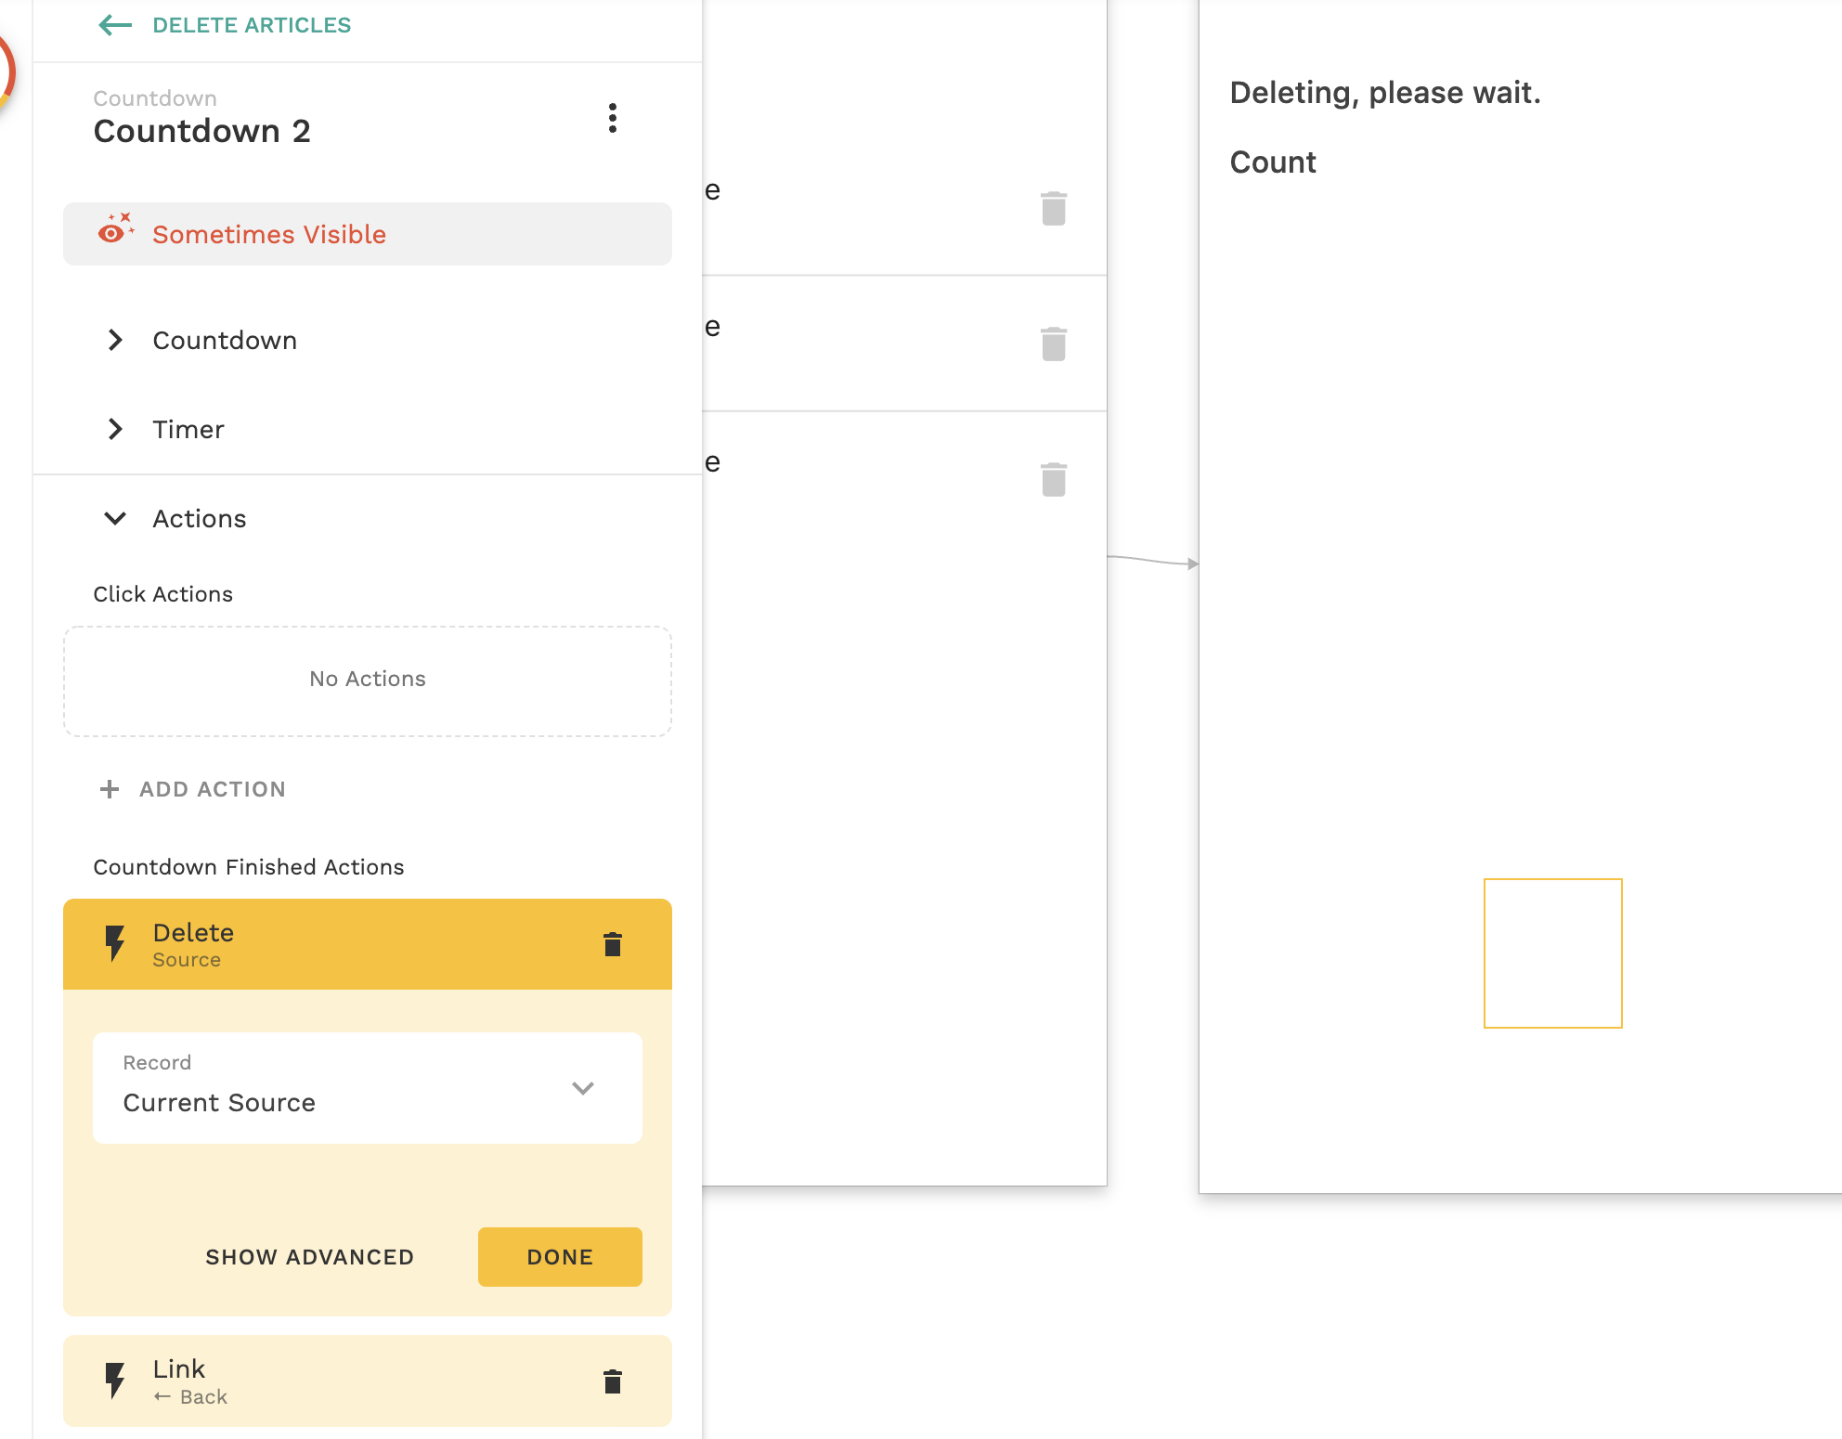Click Show Advanced
The image size is (1842, 1439).
pyautogui.click(x=309, y=1257)
